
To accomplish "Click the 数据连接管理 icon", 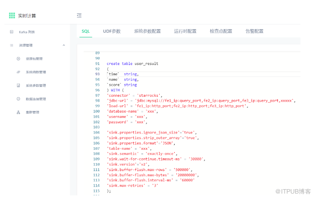I will pos(18,99).
